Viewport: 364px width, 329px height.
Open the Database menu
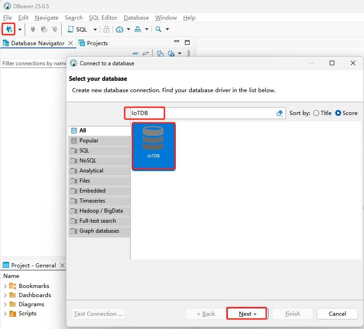(136, 17)
